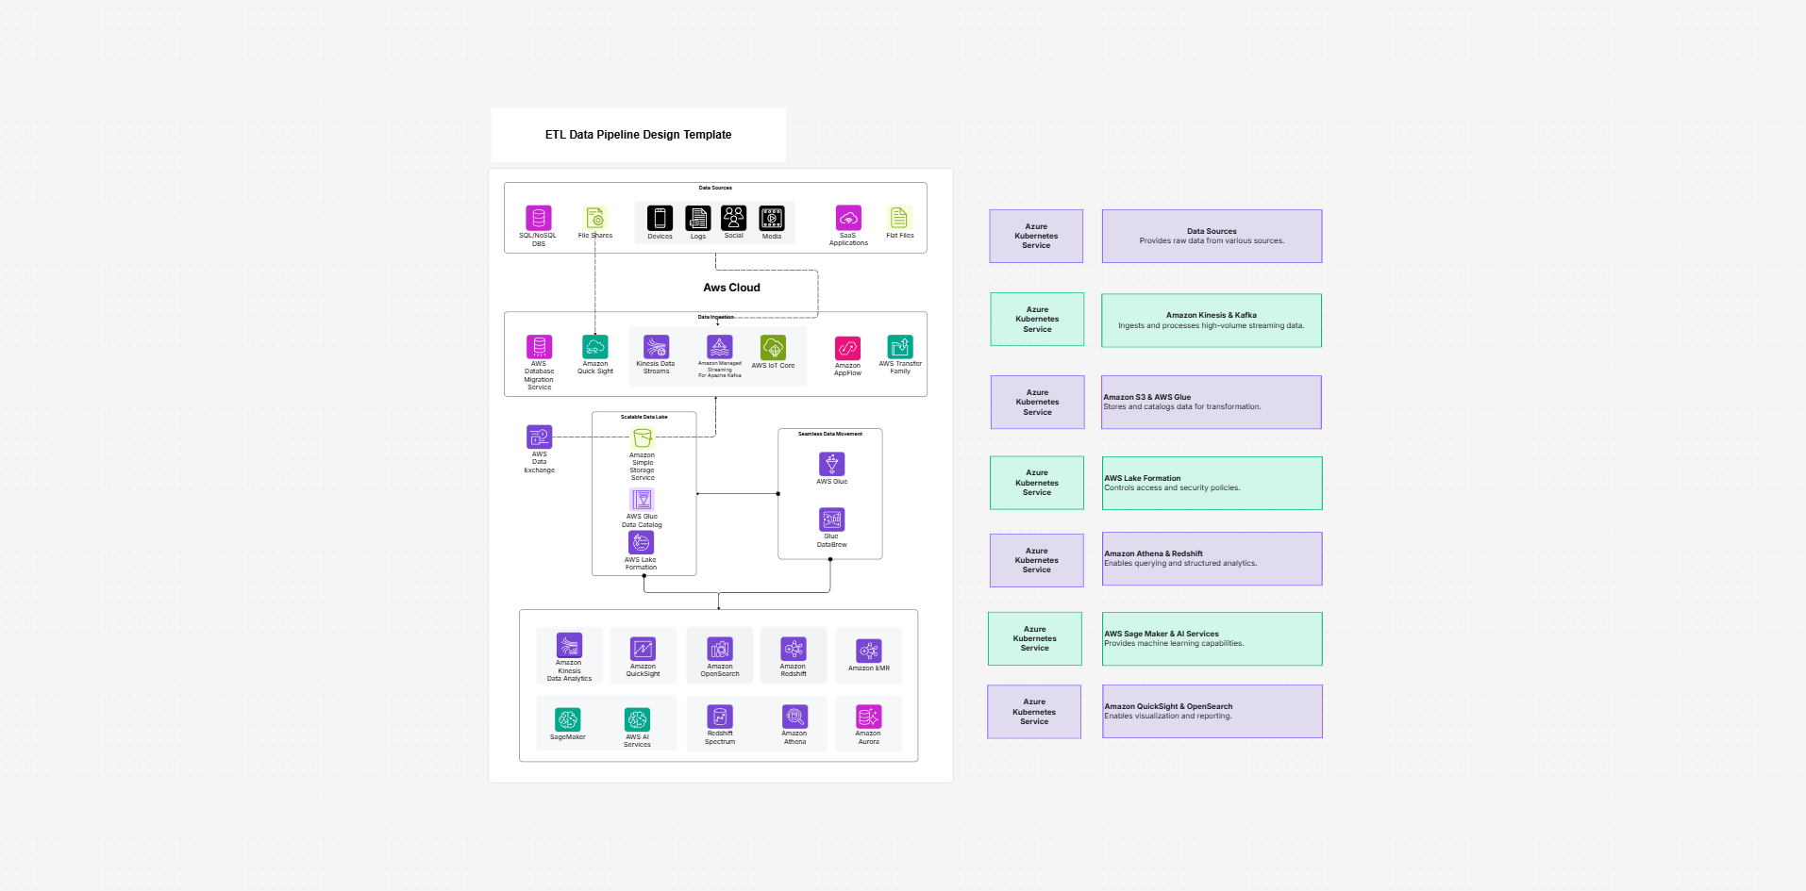Click the AWS Glue funnel icon in Seamless Data Movement

click(832, 464)
